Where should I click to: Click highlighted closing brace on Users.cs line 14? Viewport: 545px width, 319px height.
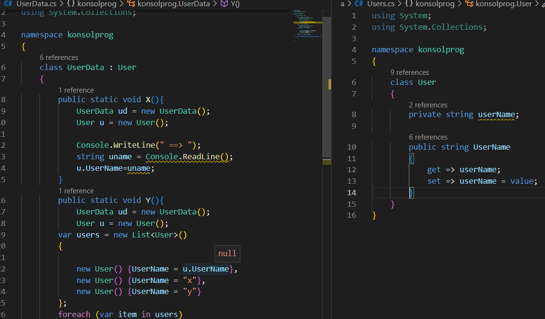(x=411, y=192)
